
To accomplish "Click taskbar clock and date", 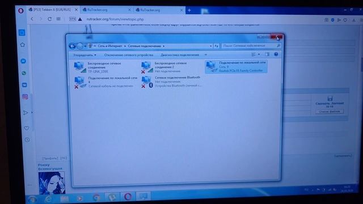I will [x=347, y=189].
